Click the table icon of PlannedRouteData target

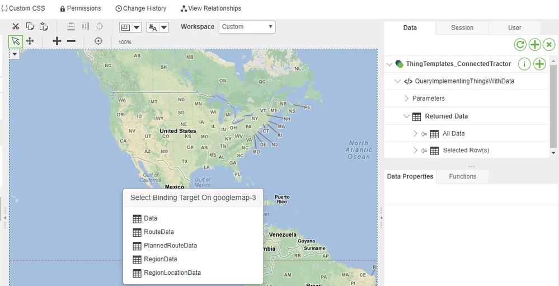pyautogui.click(x=137, y=246)
